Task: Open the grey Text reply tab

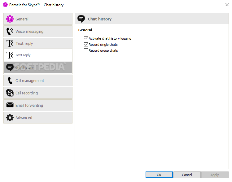Action: click(x=38, y=43)
